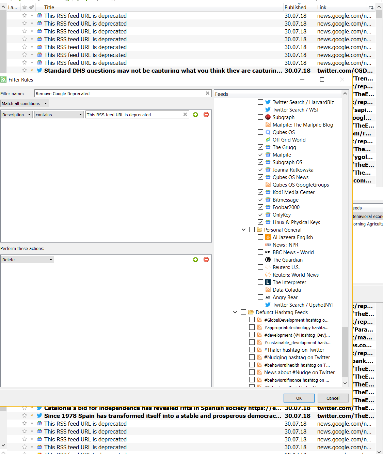Open the Match all conditions dropdown
The image size is (383, 454).
pyautogui.click(x=25, y=103)
